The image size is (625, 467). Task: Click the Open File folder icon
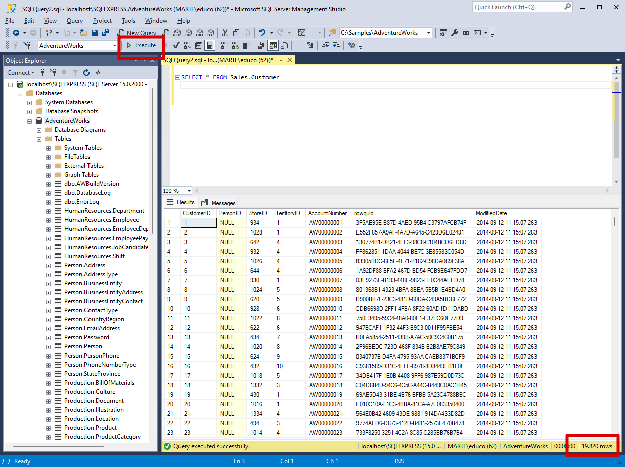point(83,33)
